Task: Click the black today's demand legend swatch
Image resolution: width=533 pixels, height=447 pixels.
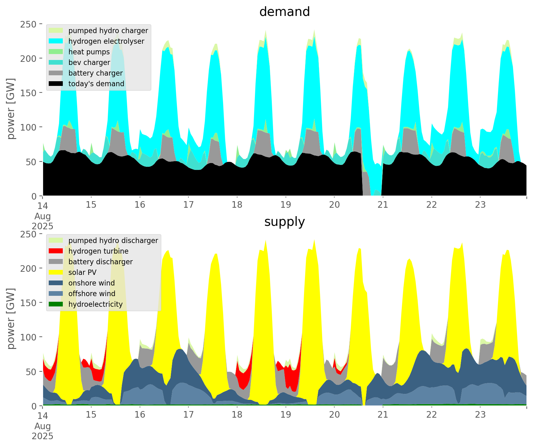Action: point(56,84)
